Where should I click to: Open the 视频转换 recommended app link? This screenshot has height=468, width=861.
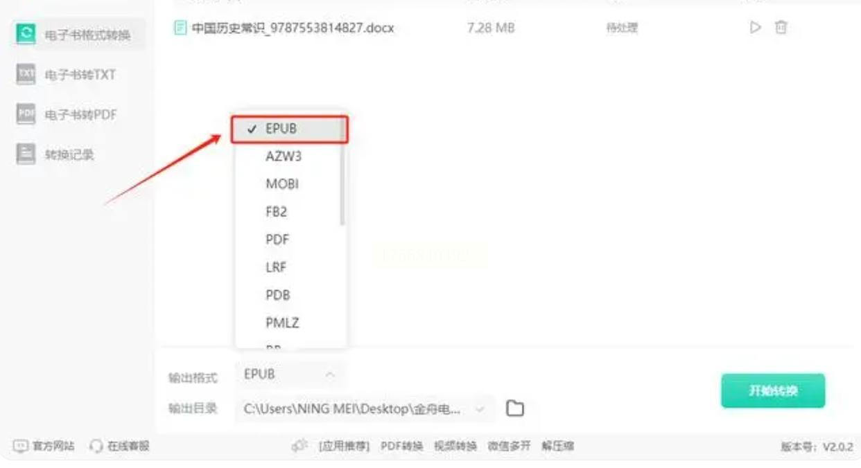pyautogui.click(x=455, y=447)
